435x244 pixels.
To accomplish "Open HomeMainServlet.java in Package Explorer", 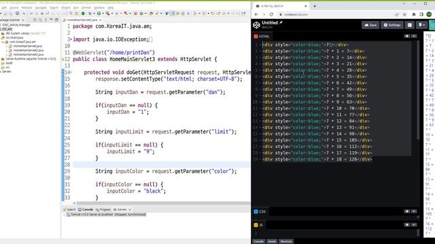I will [x=27, y=46].
